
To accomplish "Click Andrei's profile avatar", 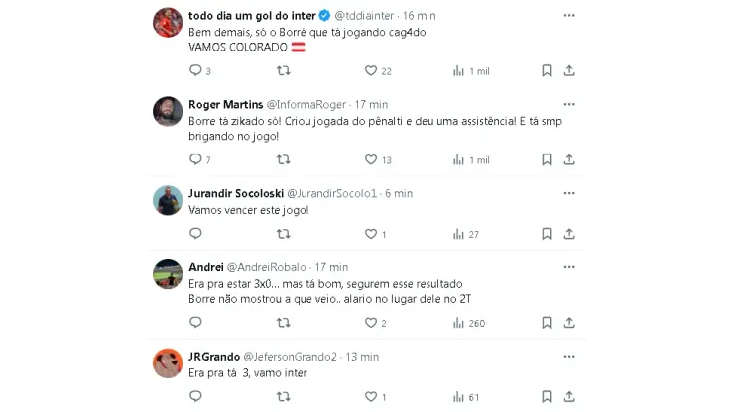I will pos(168,274).
